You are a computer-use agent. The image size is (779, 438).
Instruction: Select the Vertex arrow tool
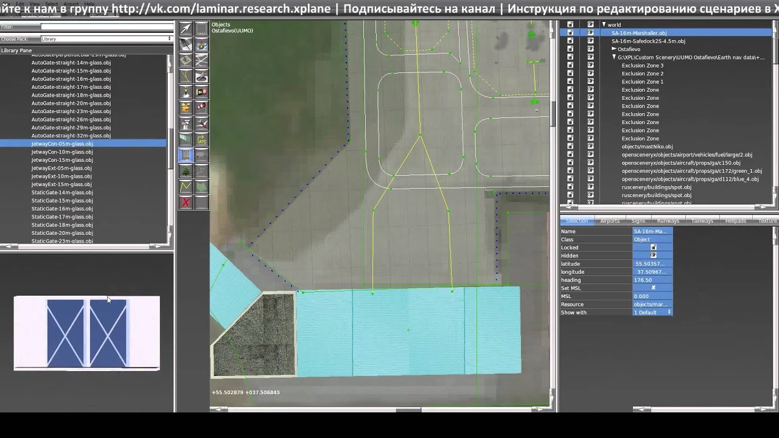[186, 29]
